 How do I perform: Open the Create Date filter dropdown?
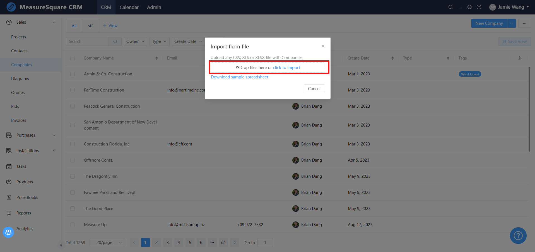click(188, 41)
